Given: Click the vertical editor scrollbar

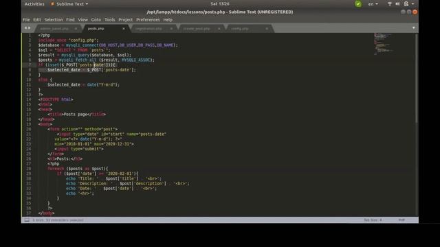Looking at the screenshot, I should [x=417, y=78].
